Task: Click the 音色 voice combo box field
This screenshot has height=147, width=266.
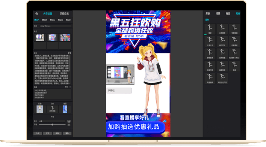Action: 52,121
